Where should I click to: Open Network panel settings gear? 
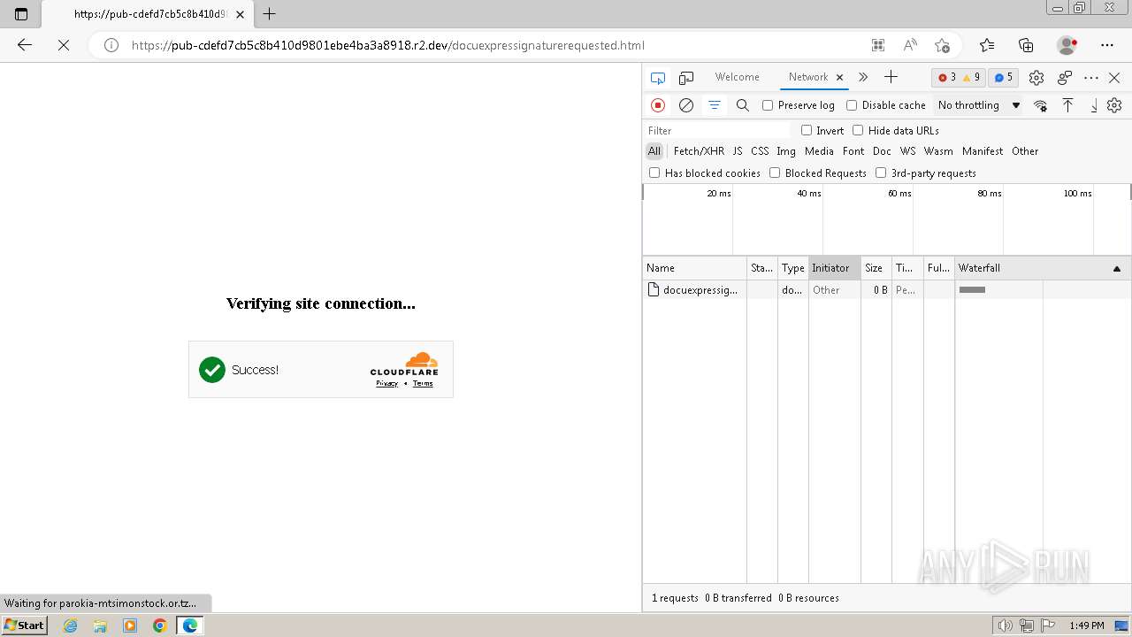pyautogui.click(x=1114, y=105)
